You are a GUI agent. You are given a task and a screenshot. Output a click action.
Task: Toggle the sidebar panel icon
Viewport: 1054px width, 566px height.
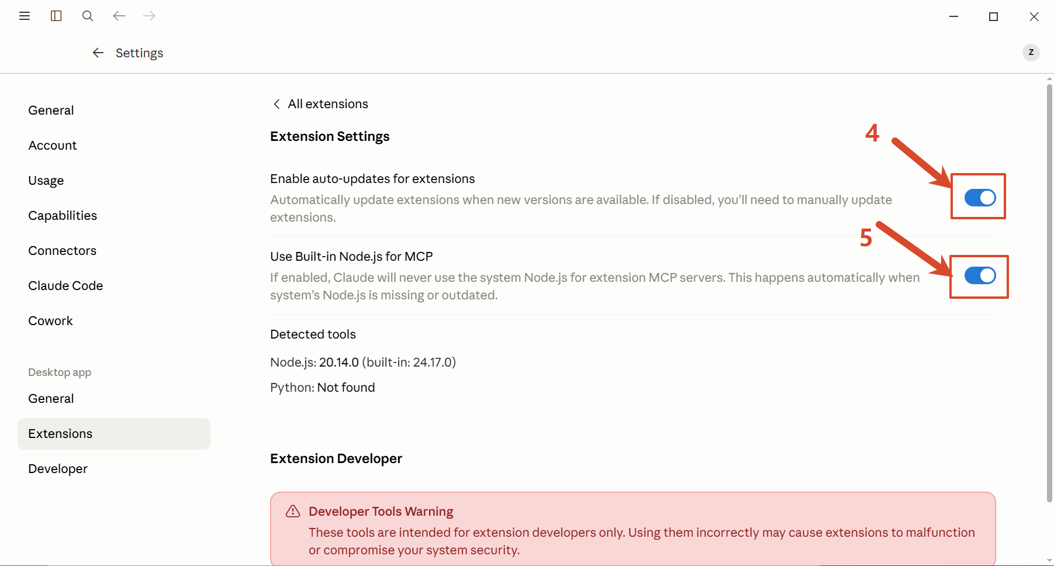click(56, 16)
